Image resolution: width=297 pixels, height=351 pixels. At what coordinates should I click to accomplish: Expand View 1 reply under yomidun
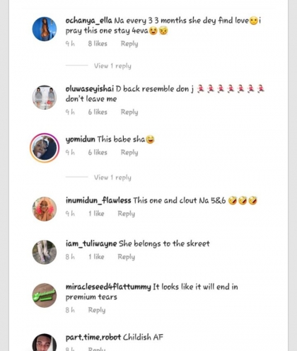click(x=112, y=178)
